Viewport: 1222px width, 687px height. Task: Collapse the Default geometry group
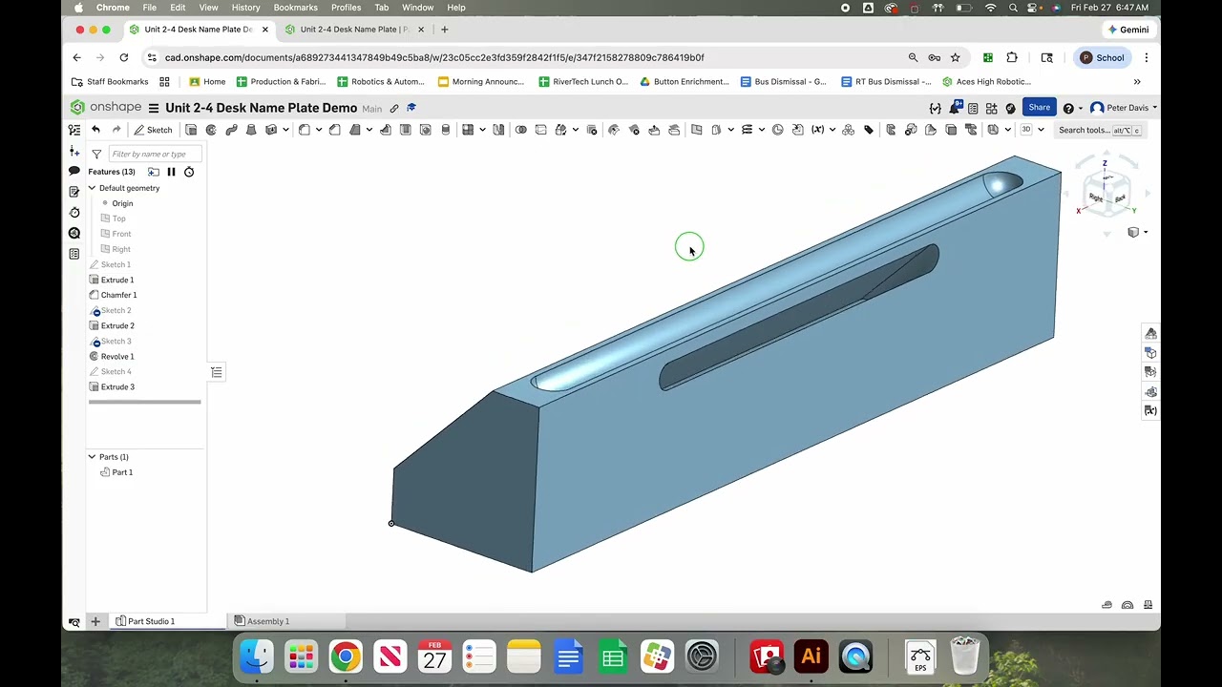93,188
